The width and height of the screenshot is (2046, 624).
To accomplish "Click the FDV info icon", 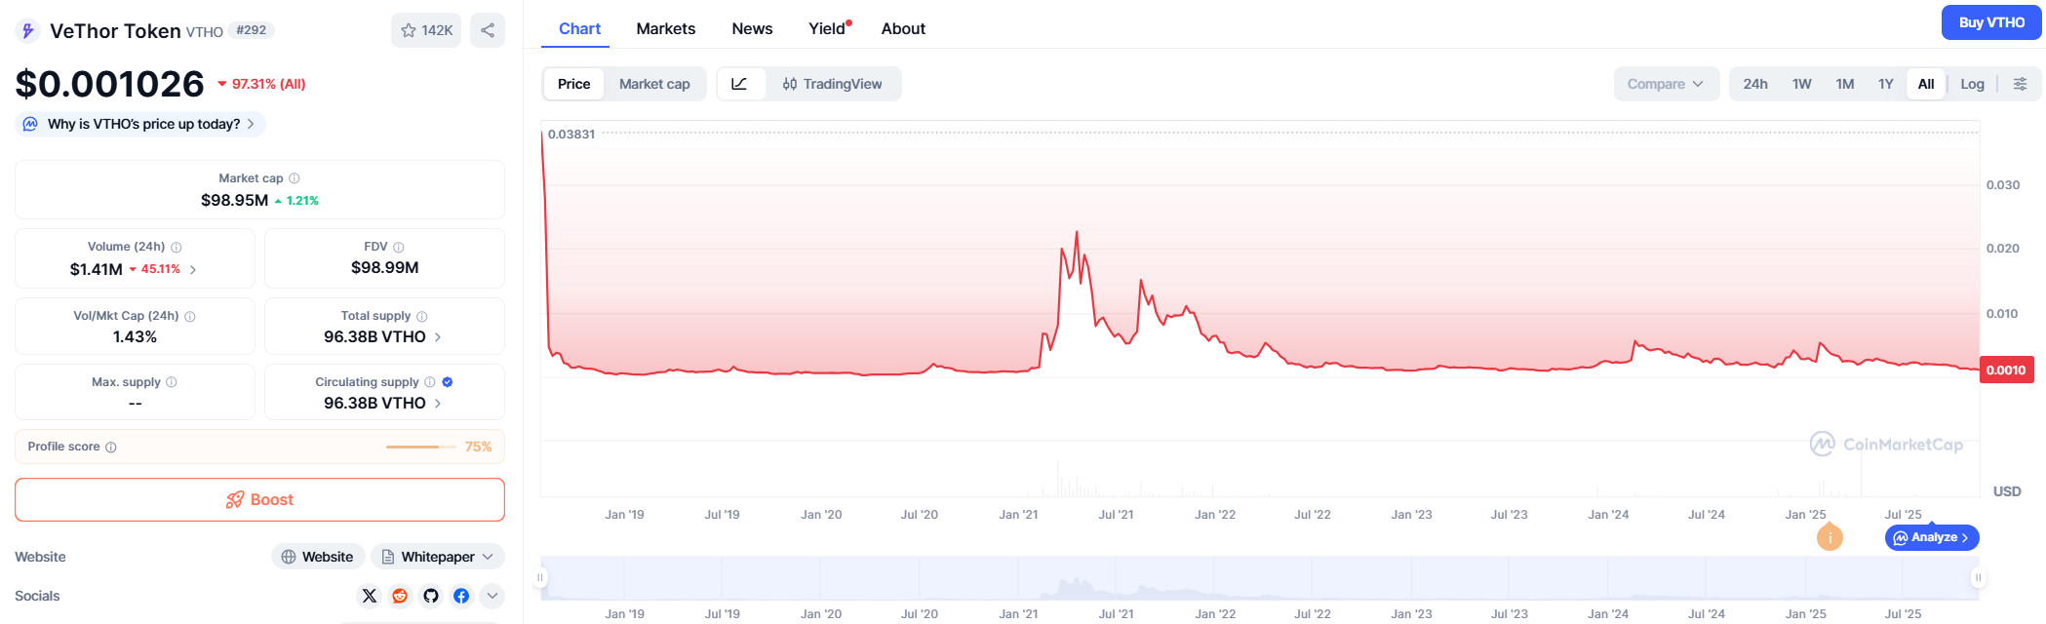I will click(x=398, y=248).
